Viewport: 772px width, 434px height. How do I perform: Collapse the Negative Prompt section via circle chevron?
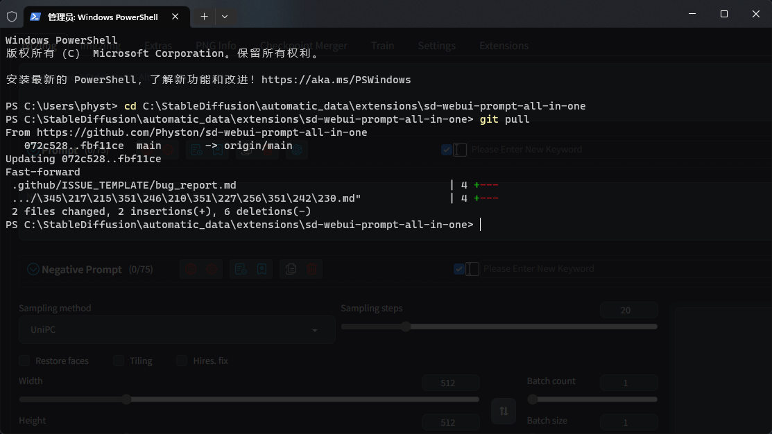click(33, 269)
